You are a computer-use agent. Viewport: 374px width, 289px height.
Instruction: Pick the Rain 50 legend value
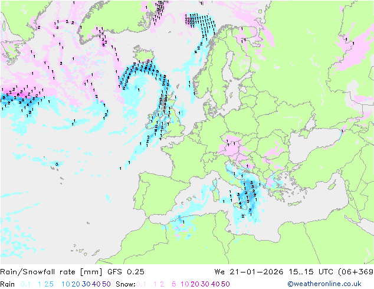pyautogui.click(x=106, y=284)
